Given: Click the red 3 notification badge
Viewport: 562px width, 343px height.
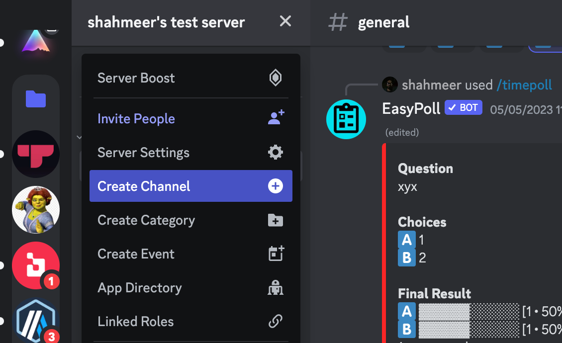Looking at the screenshot, I should pos(52,337).
